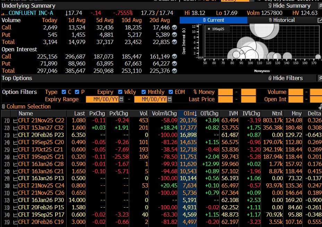This screenshot has height=227, width=322.
Task: Click Expiry Range end date field
Action: (151, 99)
